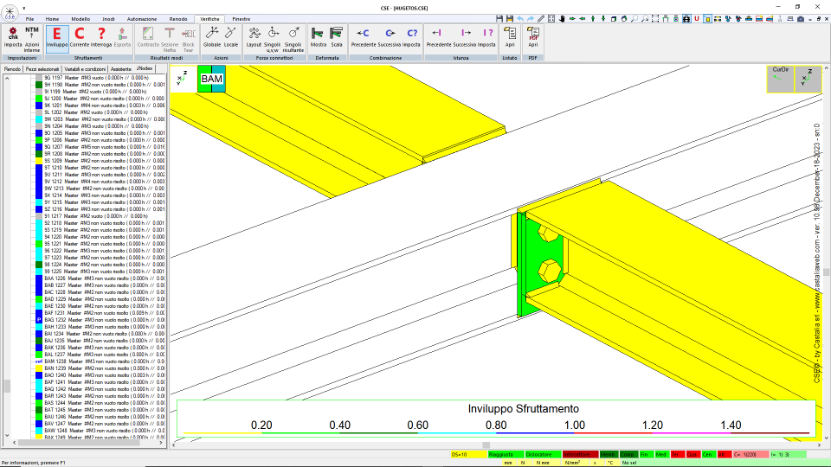Switch to Corrente exploitation mode

pos(80,38)
